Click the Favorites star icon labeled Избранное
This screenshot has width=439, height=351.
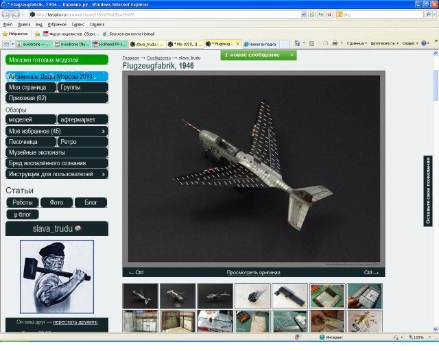pyautogui.click(x=15, y=33)
